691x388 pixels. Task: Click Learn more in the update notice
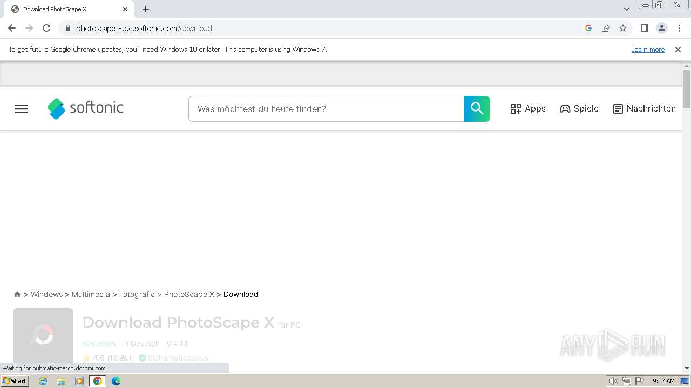click(x=648, y=50)
